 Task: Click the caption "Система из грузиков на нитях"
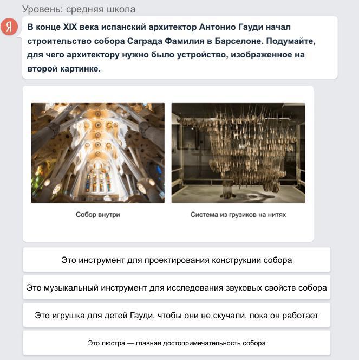238,215
